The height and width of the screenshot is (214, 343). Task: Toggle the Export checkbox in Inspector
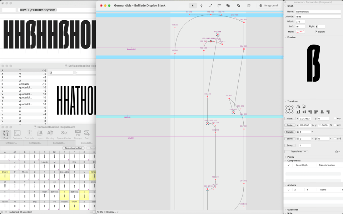[x=316, y=32]
